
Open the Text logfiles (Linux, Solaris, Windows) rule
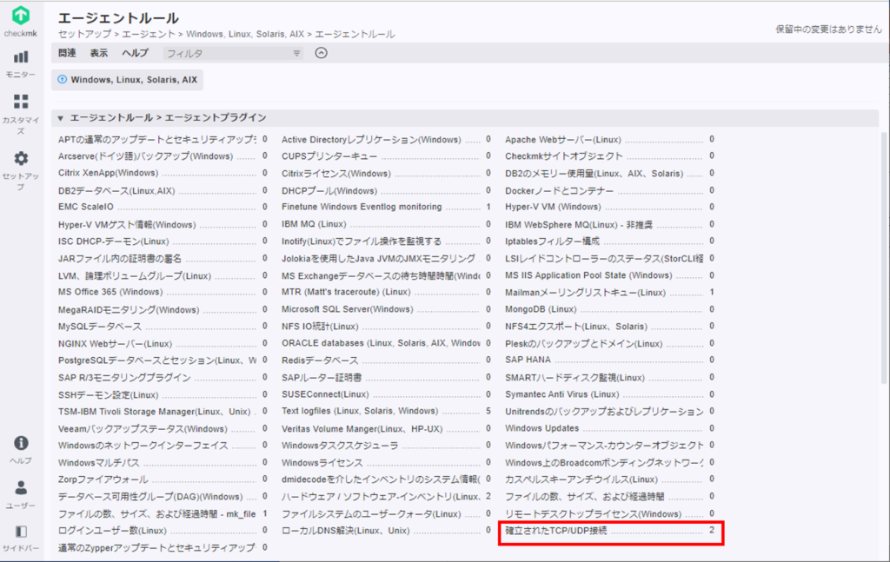click(x=360, y=411)
